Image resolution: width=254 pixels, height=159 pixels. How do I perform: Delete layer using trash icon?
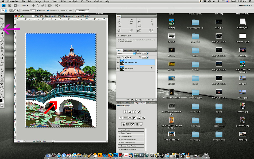click(153, 99)
